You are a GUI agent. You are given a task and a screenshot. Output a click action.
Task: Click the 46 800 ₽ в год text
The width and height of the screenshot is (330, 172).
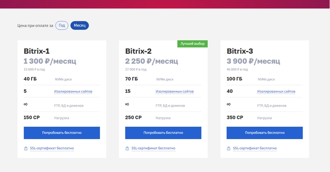tap(237, 70)
